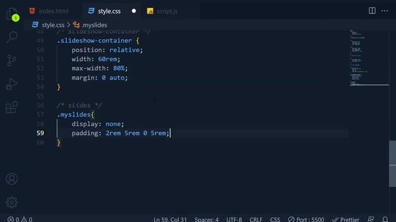Click line number 59 in gutter
The height and width of the screenshot is (222, 396).
40,133
